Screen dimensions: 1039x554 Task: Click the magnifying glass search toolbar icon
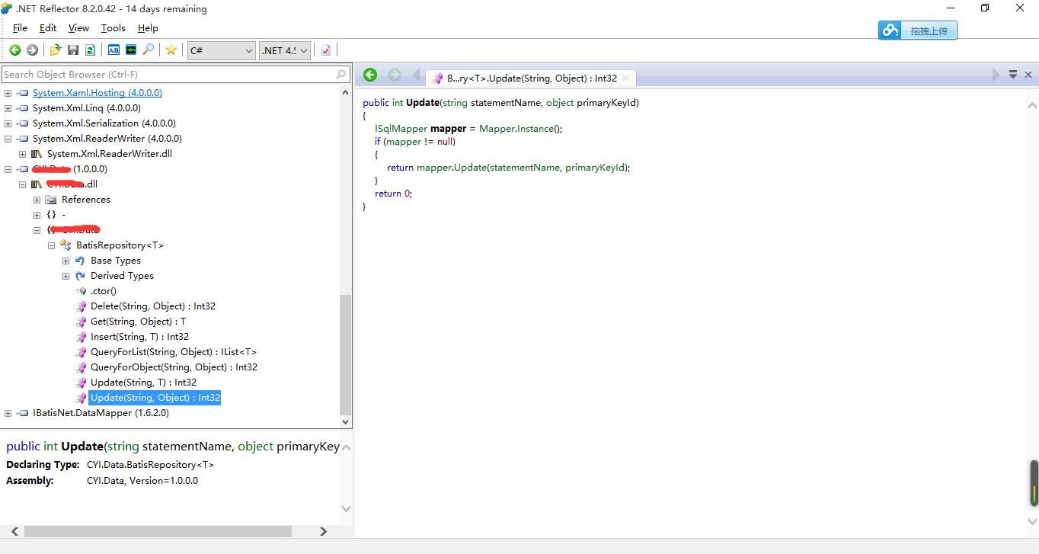coord(149,50)
